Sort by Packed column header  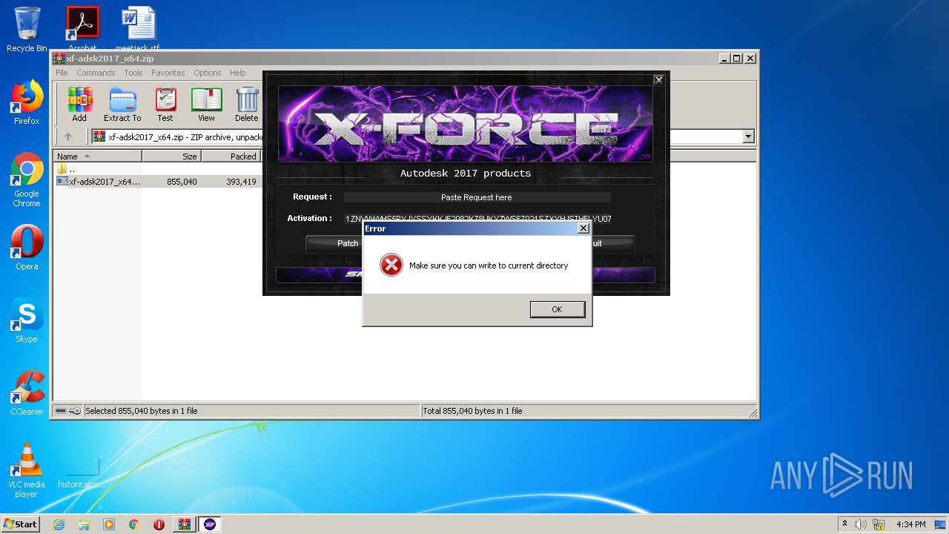tap(231, 156)
